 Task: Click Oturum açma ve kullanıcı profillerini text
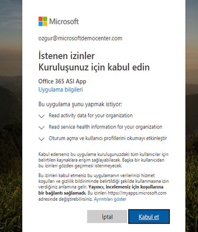[x=108, y=138]
